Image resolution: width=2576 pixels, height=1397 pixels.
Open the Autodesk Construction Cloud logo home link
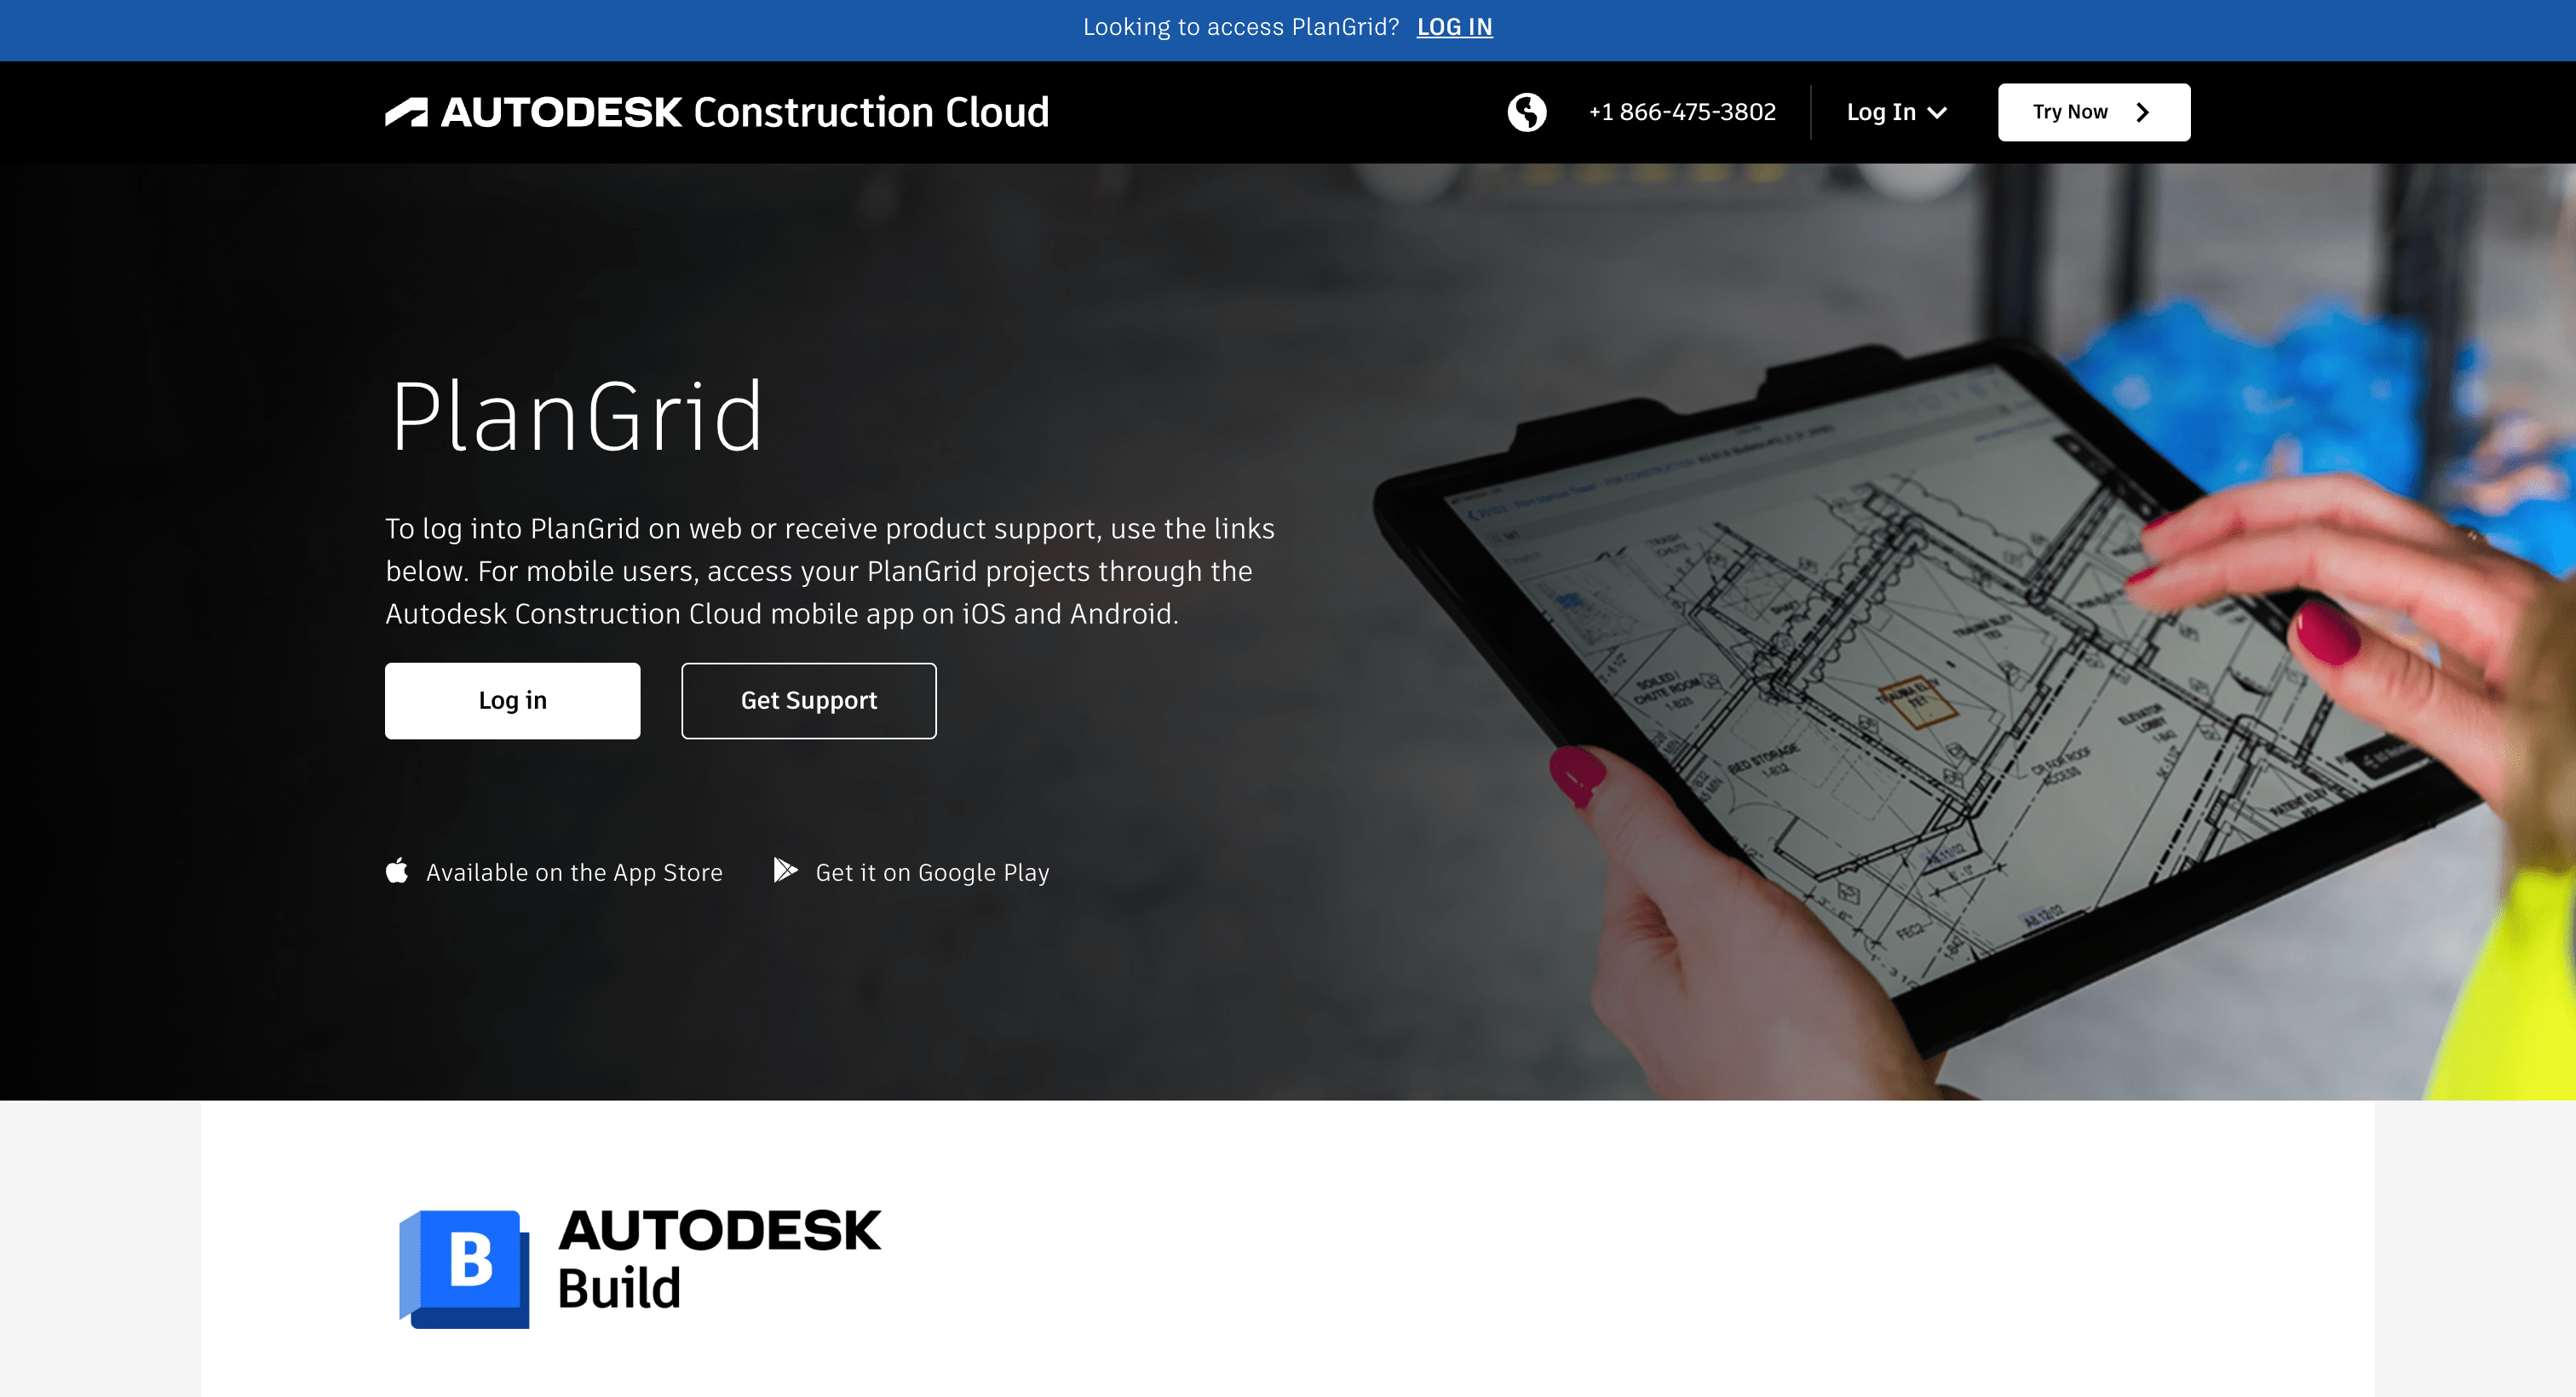tap(717, 112)
